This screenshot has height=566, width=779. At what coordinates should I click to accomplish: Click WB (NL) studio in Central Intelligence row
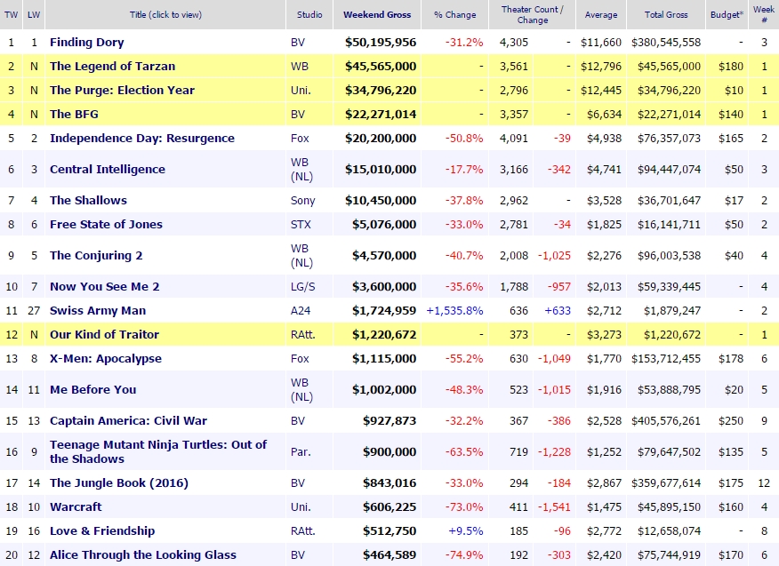(x=301, y=170)
